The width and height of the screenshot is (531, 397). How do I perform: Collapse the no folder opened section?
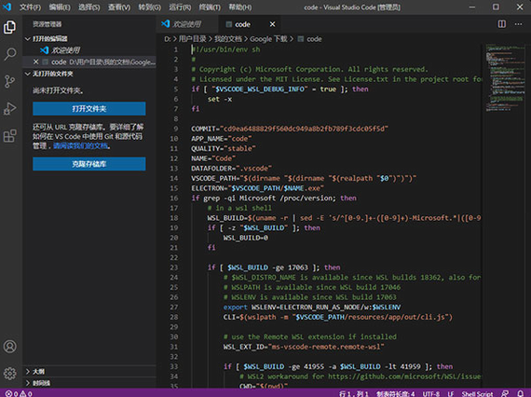point(28,74)
